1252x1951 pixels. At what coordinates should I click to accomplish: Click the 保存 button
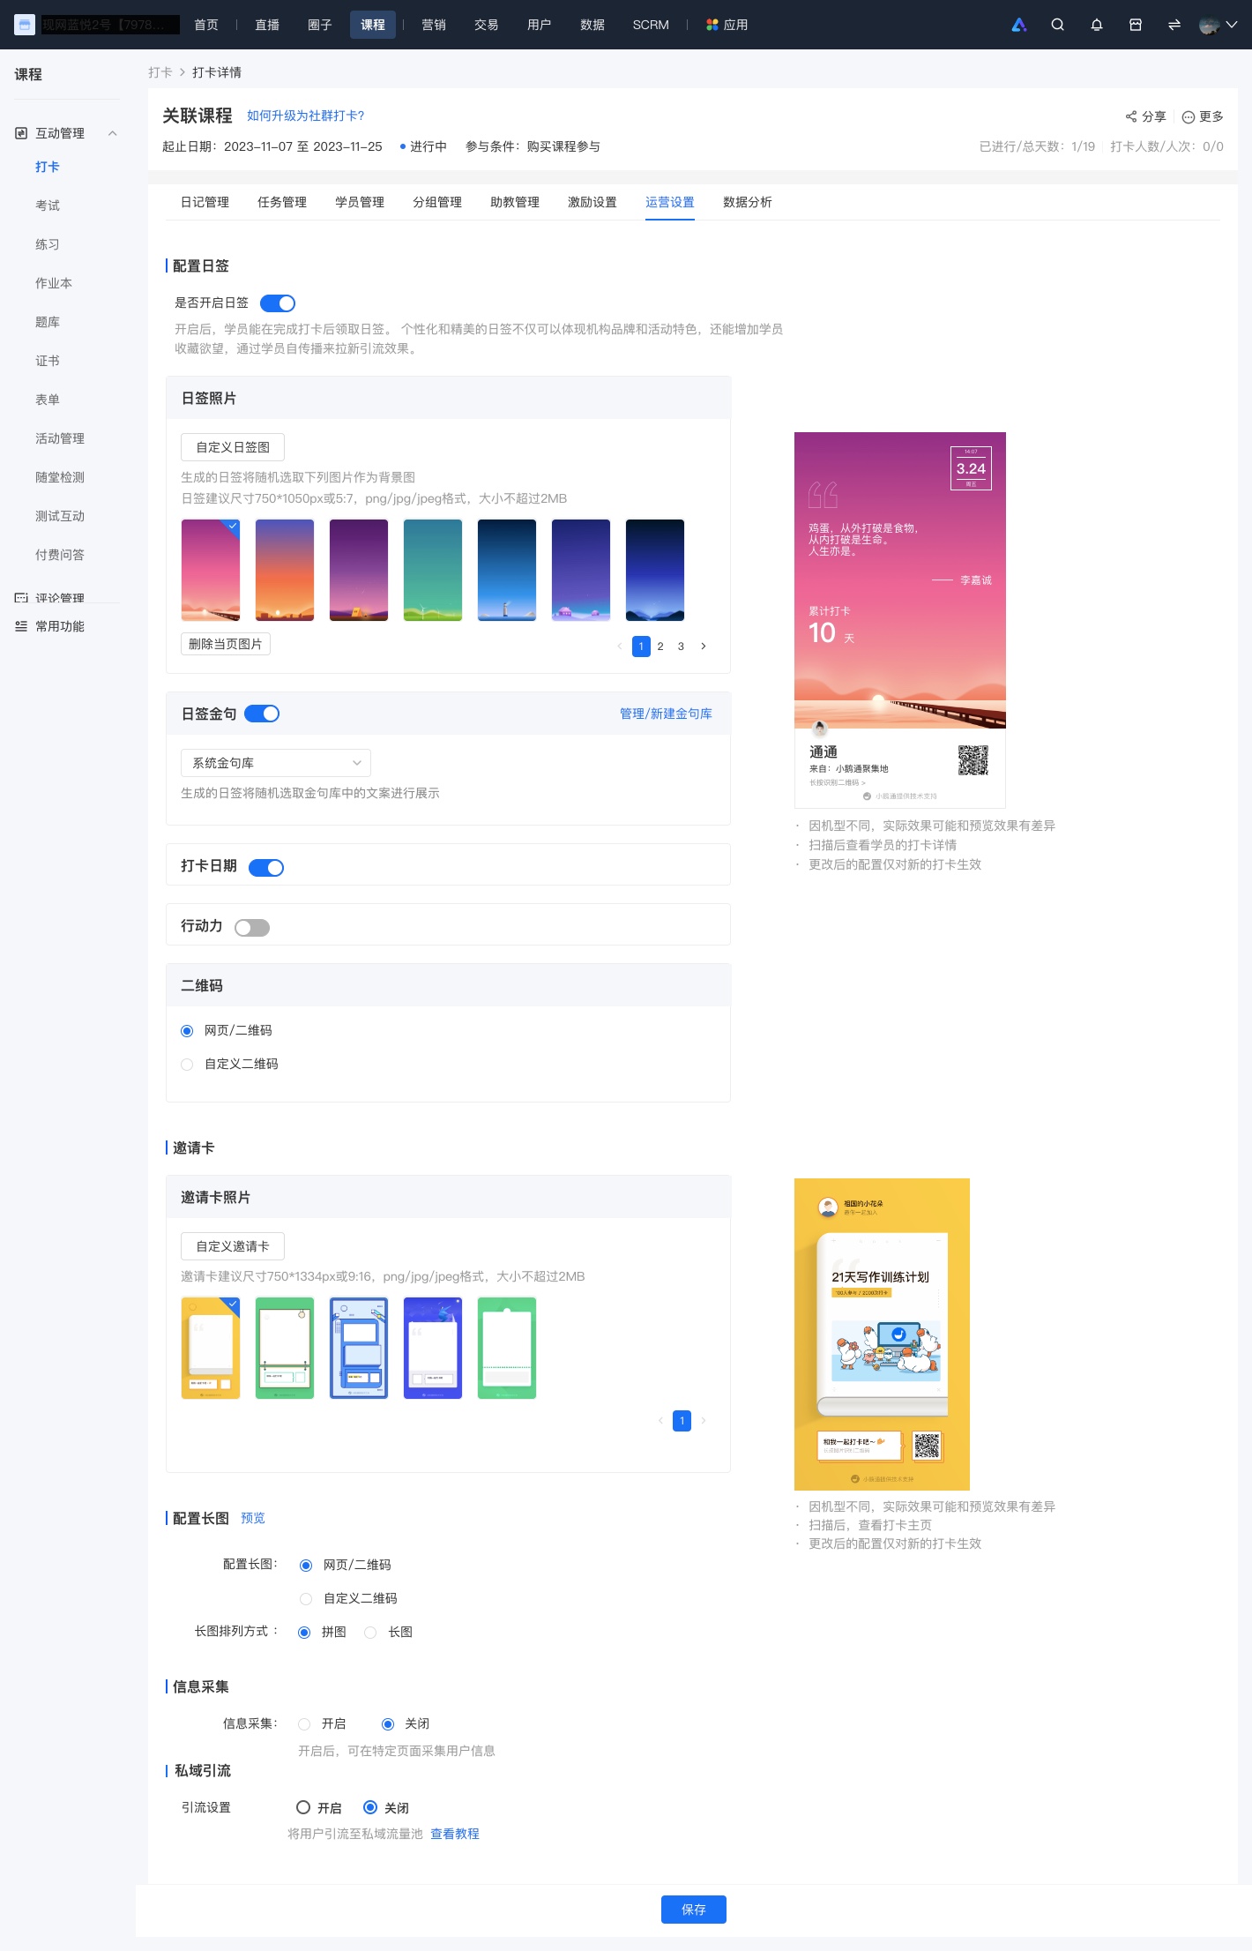pos(694,1910)
